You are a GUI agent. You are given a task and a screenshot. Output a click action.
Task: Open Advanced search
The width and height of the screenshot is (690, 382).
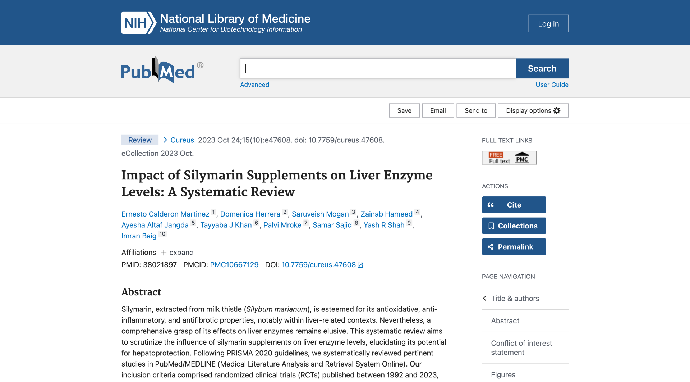(254, 85)
